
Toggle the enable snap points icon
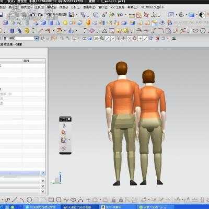pos(96,38)
